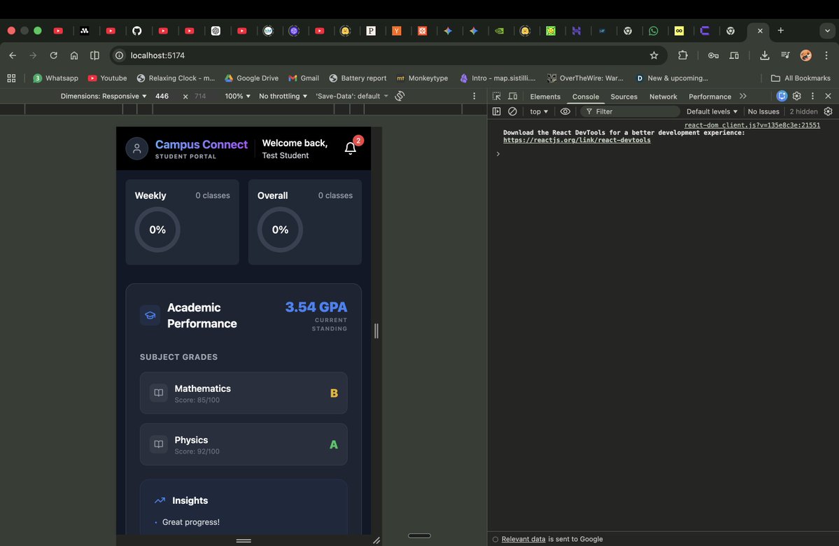Open console settings gear
The width and height of the screenshot is (839, 546).
tap(829, 111)
